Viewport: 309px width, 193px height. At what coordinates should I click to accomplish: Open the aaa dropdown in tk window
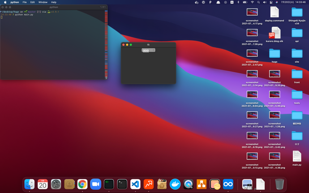click(148, 50)
